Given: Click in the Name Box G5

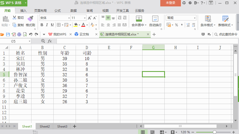Looking at the screenshot, I should click(x=13, y=41).
